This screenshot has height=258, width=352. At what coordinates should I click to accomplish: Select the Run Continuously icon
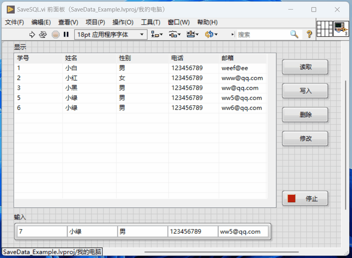(43, 35)
